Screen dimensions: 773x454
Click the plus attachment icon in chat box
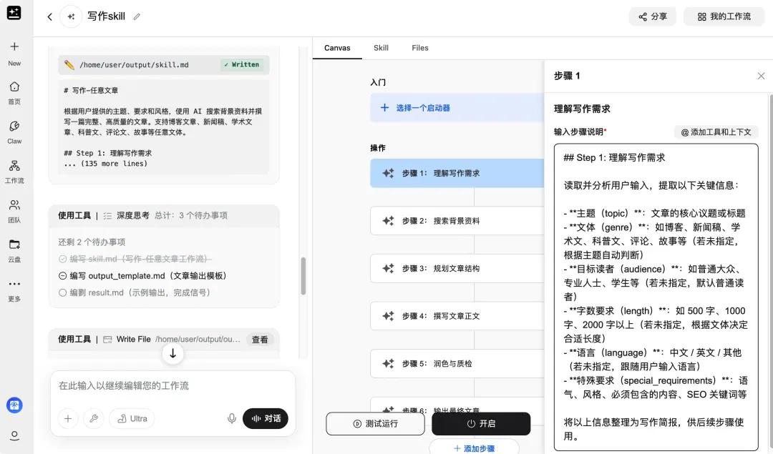point(68,418)
